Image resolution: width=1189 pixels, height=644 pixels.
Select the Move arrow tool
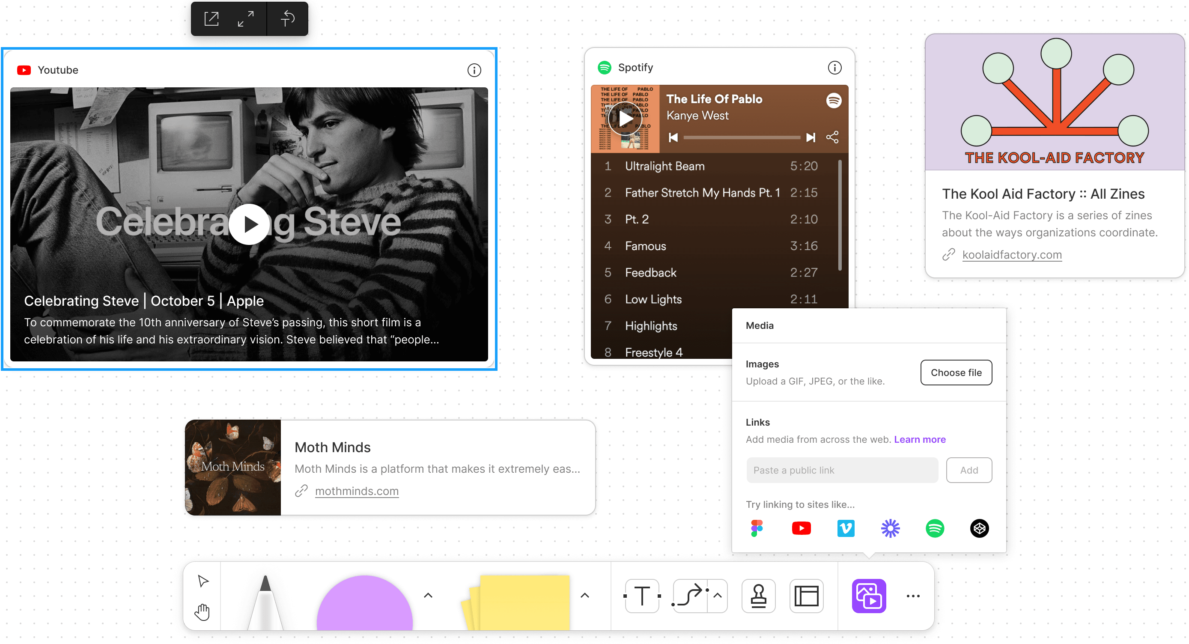pos(203,581)
